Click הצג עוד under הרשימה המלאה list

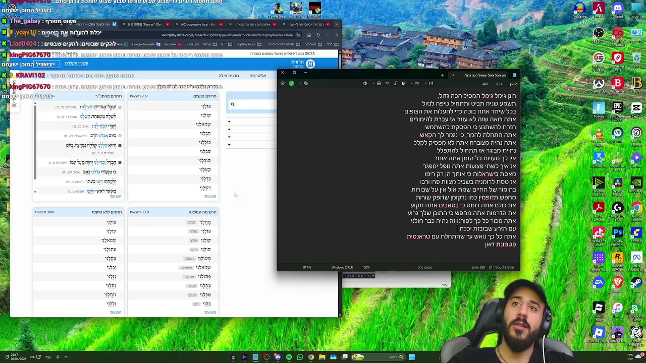point(210,312)
